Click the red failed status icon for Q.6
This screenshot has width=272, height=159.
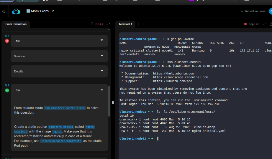[7, 41]
